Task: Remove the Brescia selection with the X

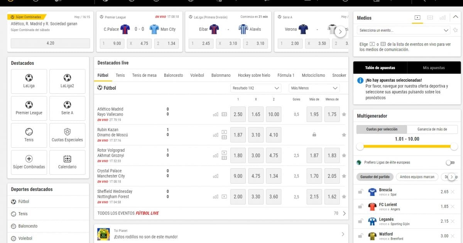Action: [x=453, y=192]
